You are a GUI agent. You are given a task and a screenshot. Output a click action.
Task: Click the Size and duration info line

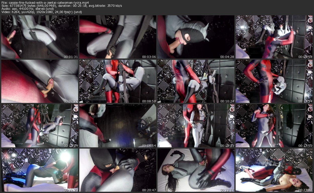click(x=62, y=6)
